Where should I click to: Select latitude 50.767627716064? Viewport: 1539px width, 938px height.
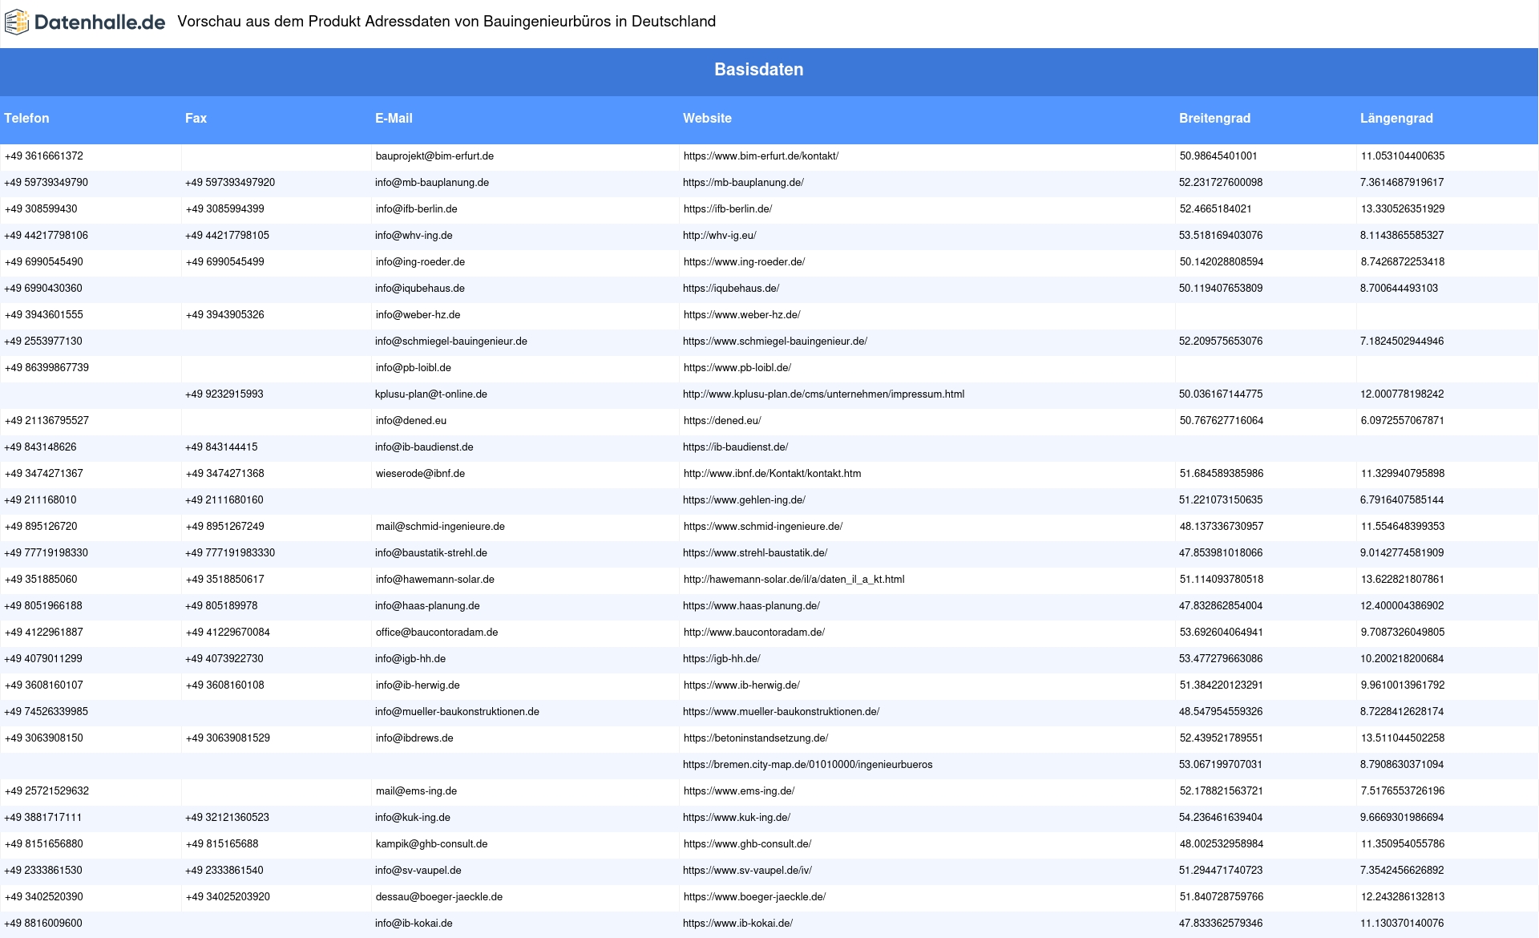click(x=1221, y=421)
